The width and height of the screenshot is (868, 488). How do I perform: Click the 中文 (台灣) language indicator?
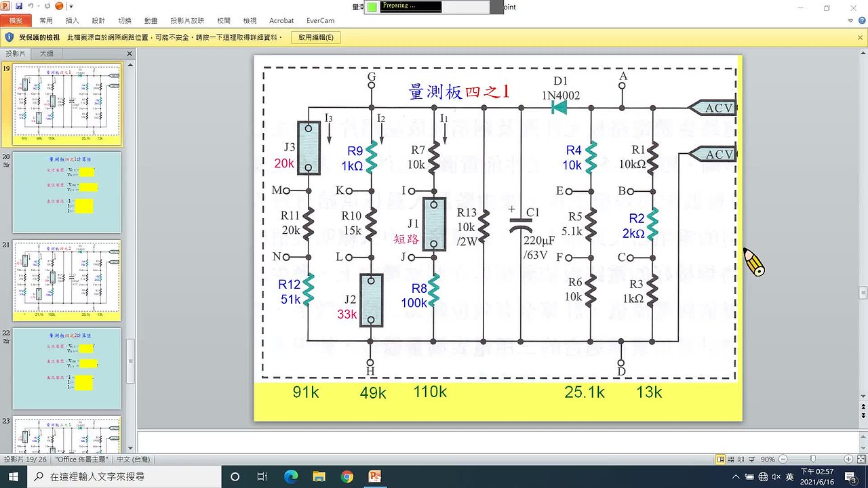tap(133, 459)
